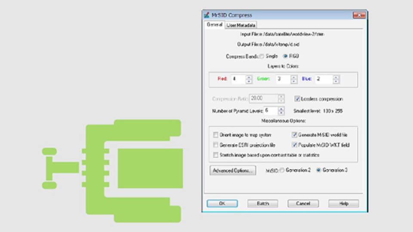The height and width of the screenshot is (232, 413).
Task: Click the OK button
Action: (222, 204)
